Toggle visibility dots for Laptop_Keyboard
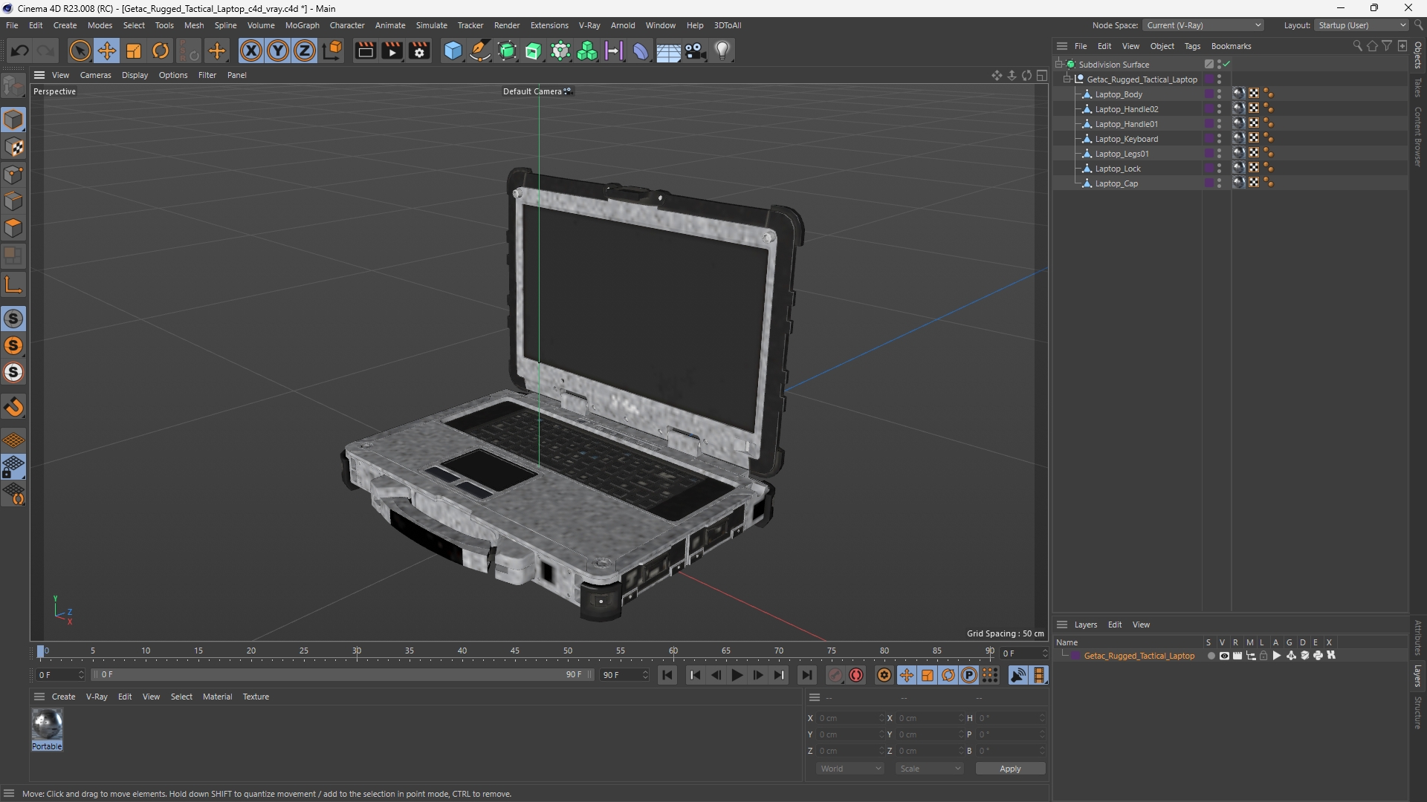1427x802 pixels. tap(1219, 139)
